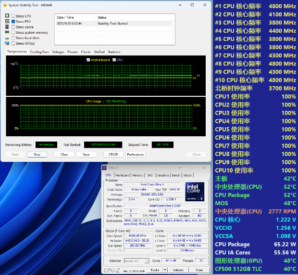Minimize the AIDA64 System Stability Test window
The image size is (298, 275).
tap(180, 5)
